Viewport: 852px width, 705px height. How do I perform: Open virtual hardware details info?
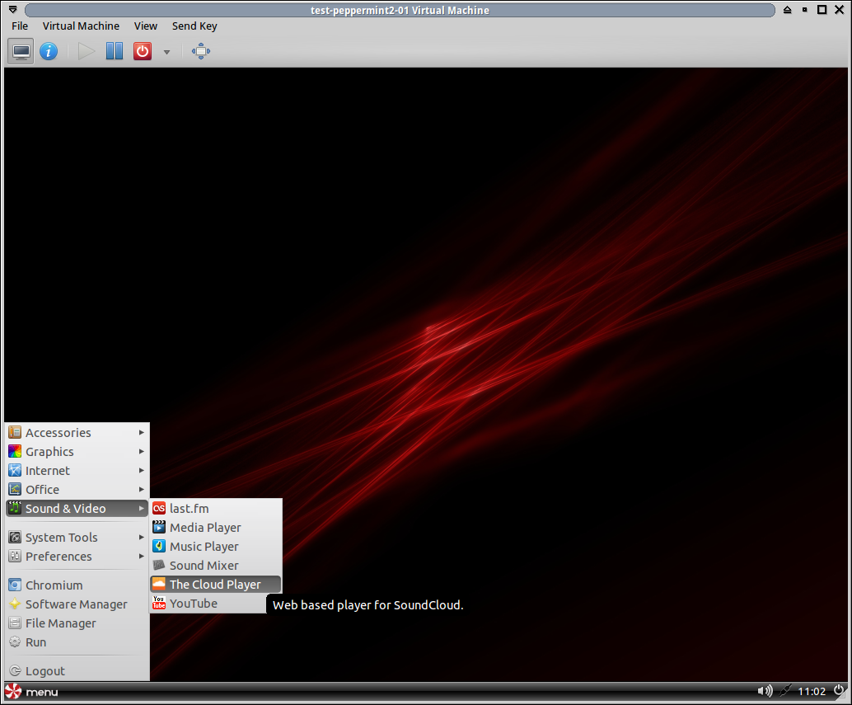pos(49,52)
